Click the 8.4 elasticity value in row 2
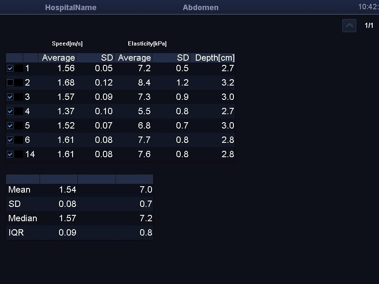 pos(144,83)
